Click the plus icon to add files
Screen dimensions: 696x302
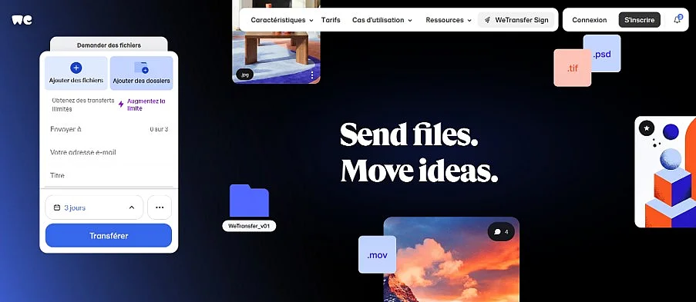(76, 68)
